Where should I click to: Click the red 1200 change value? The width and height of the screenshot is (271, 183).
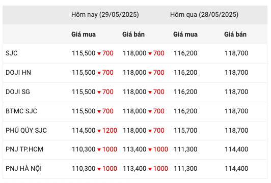110,131
